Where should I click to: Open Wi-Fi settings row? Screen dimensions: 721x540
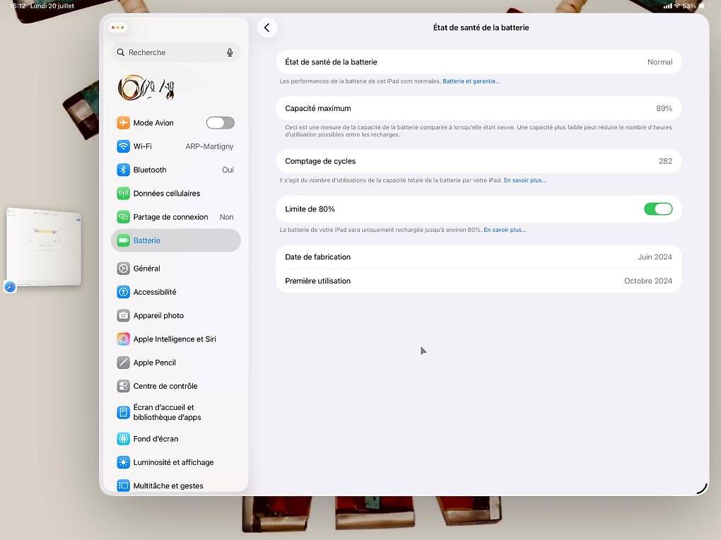(175, 146)
